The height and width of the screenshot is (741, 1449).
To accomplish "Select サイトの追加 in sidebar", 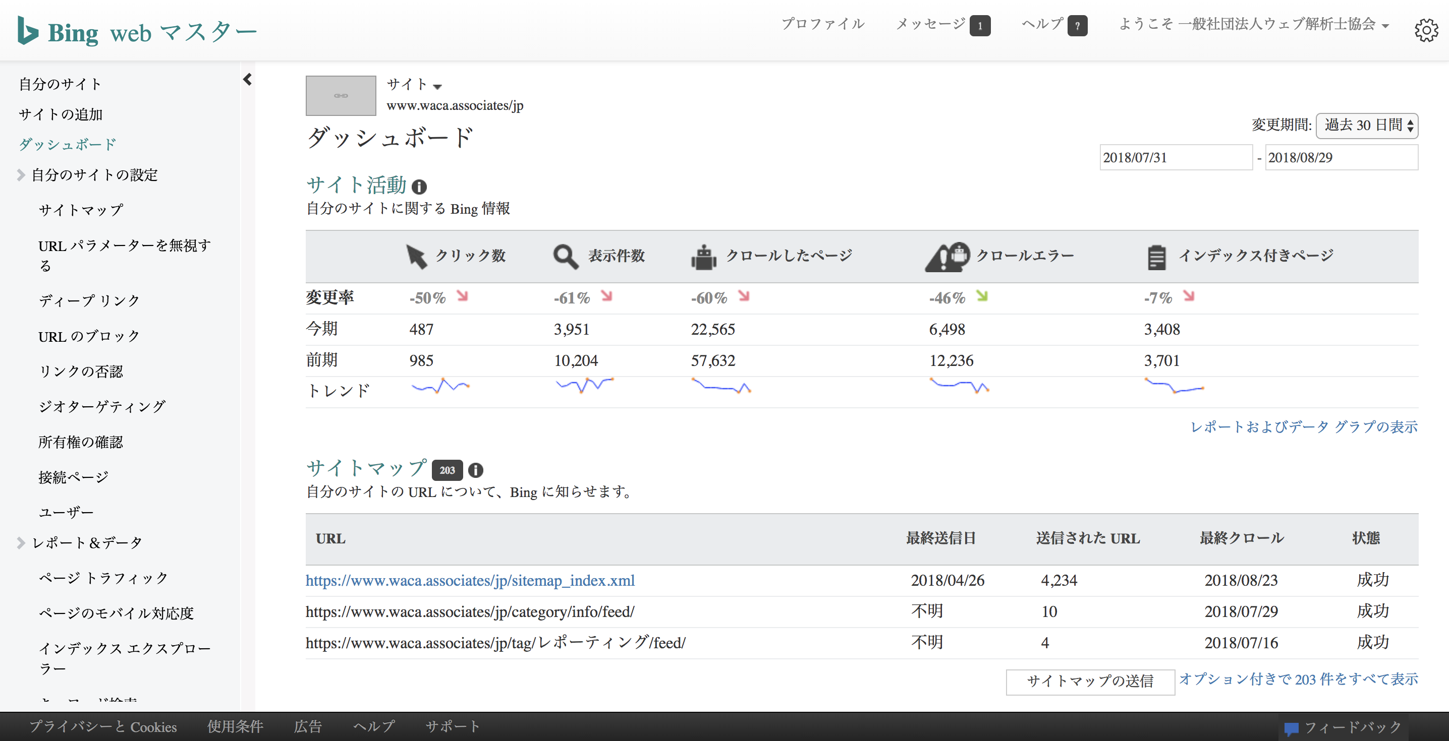I will pos(61,115).
